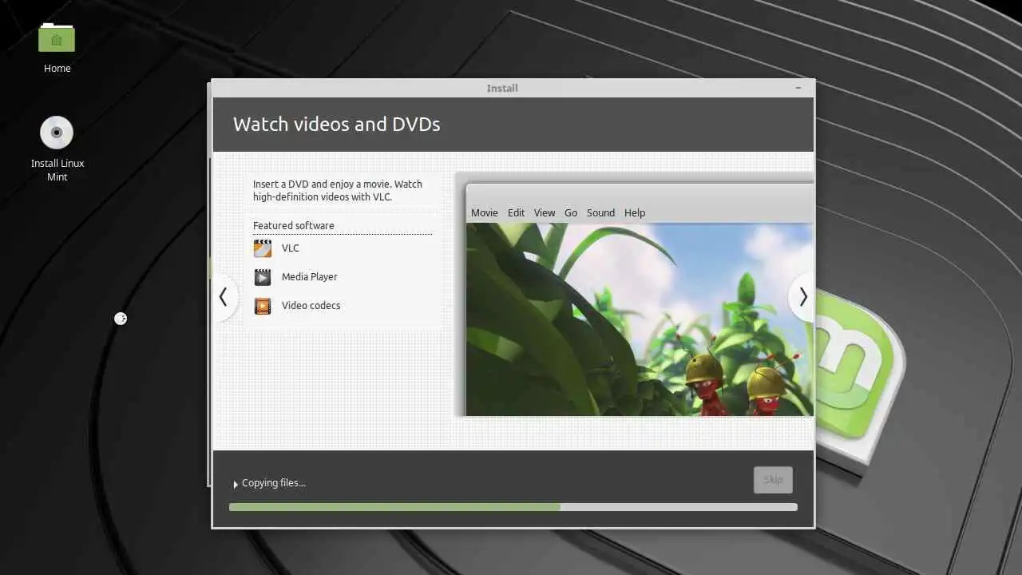The width and height of the screenshot is (1022, 575).
Task: Advance to the next slide arrow
Action: click(x=802, y=297)
